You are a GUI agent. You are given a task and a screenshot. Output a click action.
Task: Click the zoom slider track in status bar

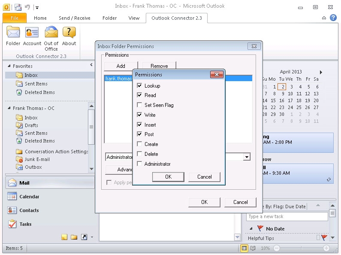click(301, 248)
